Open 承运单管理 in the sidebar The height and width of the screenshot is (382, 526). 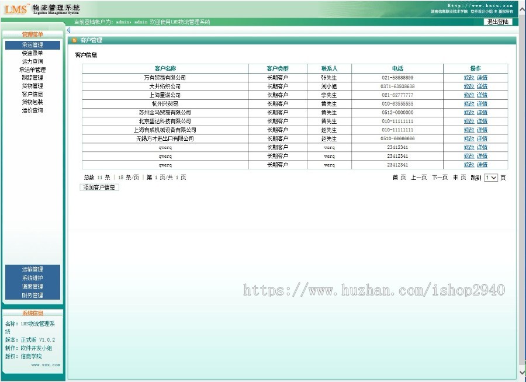point(33,70)
